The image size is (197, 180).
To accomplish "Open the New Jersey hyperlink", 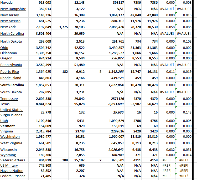I will click(x=9, y=15).
